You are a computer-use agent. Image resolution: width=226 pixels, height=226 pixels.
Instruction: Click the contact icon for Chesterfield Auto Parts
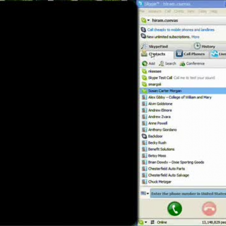point(144,169)
